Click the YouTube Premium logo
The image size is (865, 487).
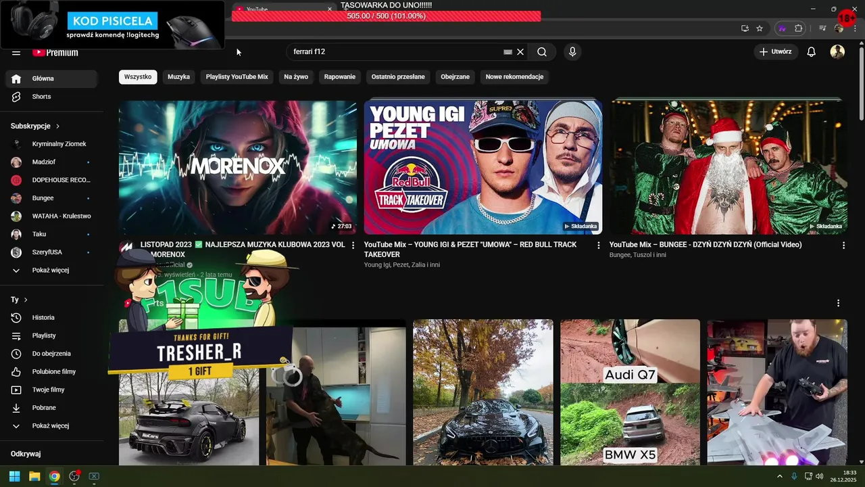coord(55,52)
